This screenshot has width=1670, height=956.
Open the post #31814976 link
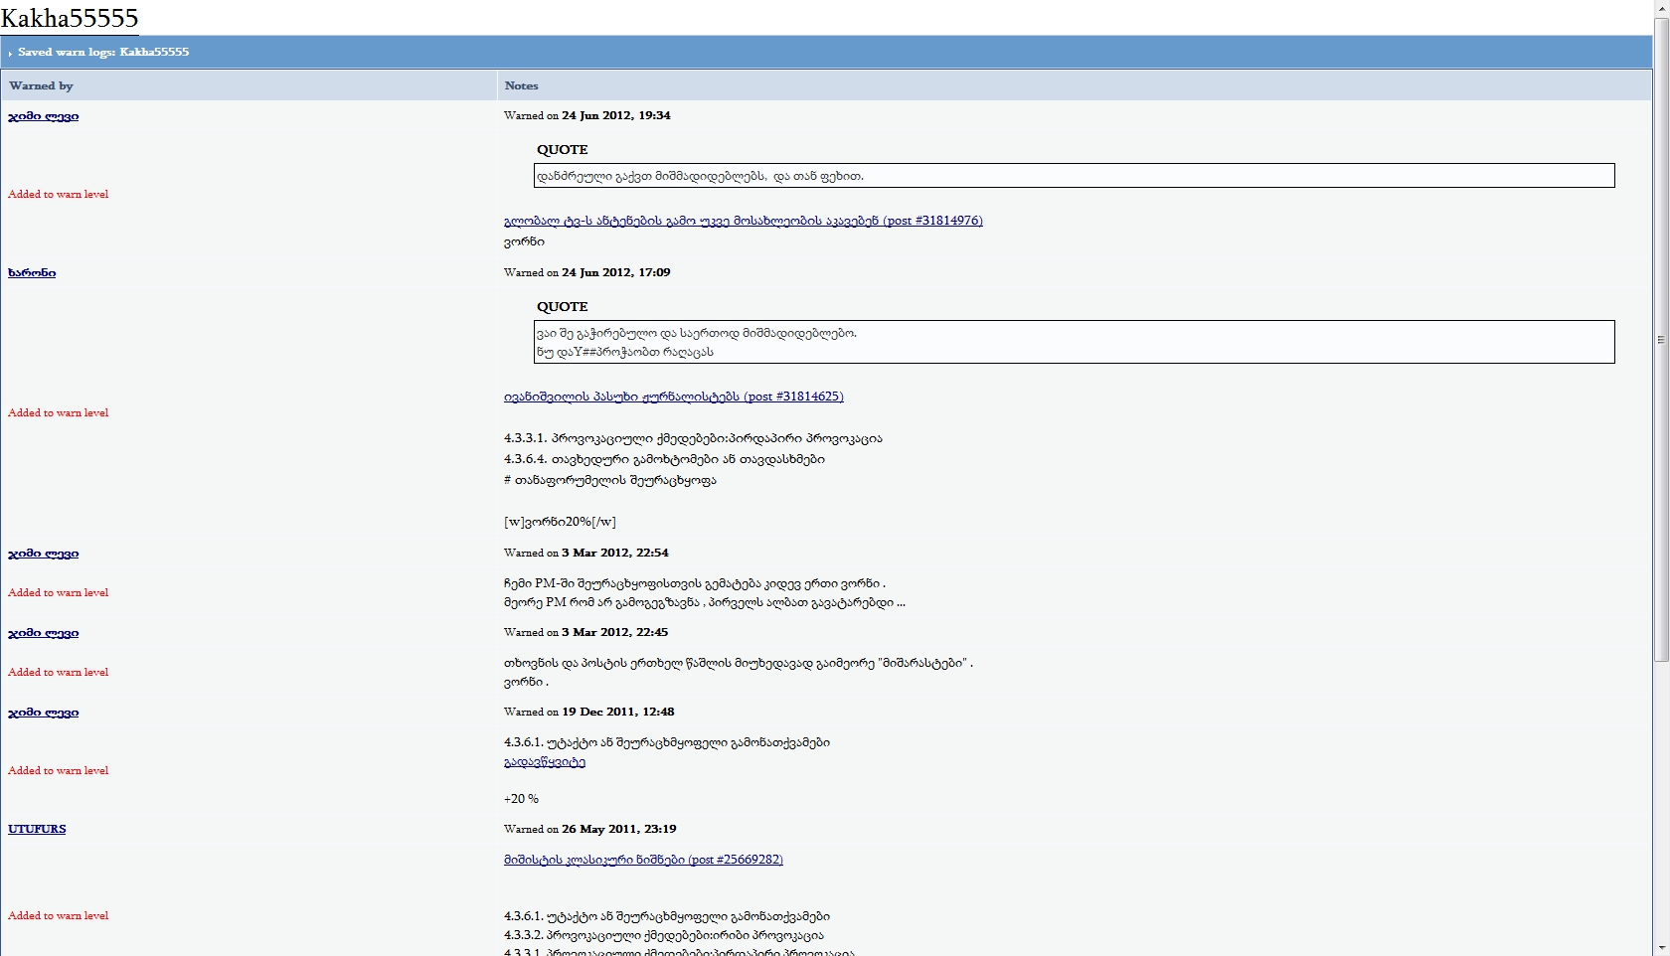(x=743, y=221)
